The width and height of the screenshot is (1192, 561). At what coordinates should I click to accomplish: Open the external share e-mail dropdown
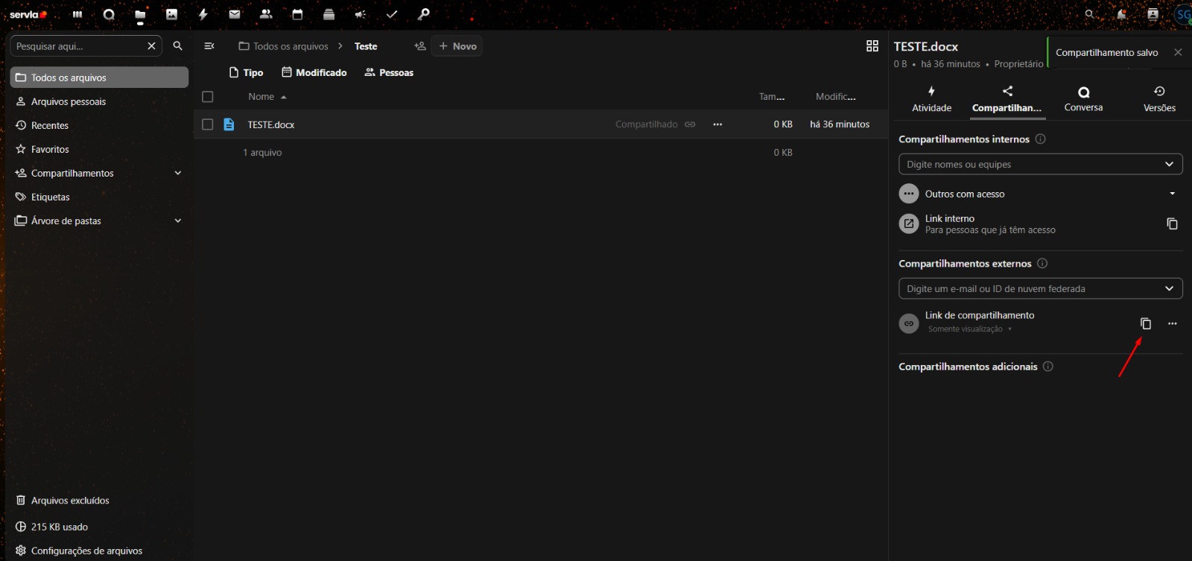pyautogui.click(x=1169, y=288)
